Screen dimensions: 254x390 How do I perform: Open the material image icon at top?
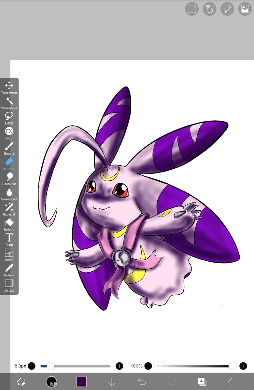245,9
